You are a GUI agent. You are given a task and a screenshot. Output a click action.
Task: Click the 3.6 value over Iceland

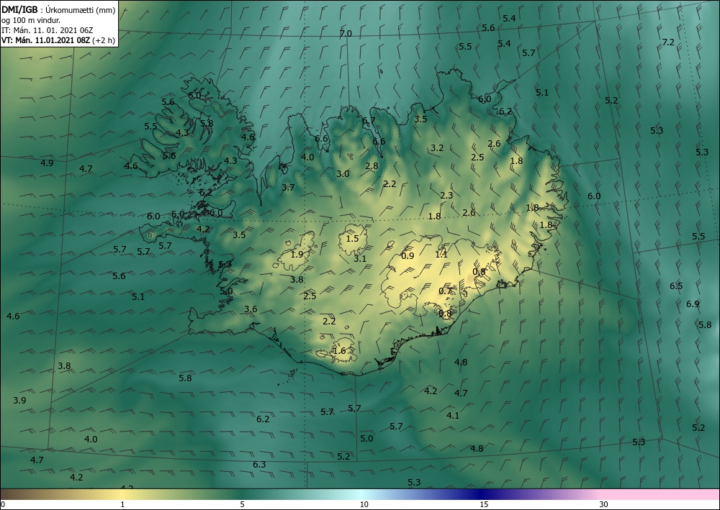tap(251, 309)
